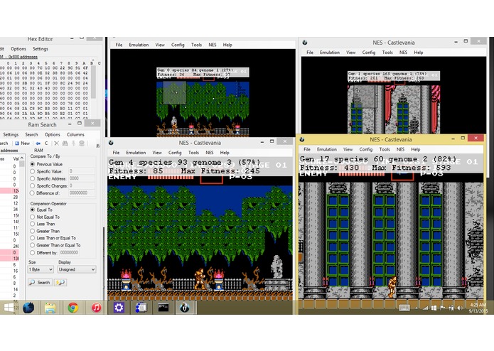The width and height of the screenshot is (494, 351).
Task: Click the X remove icon in Ram Search toolbar
Action: [x=56, y=144]
